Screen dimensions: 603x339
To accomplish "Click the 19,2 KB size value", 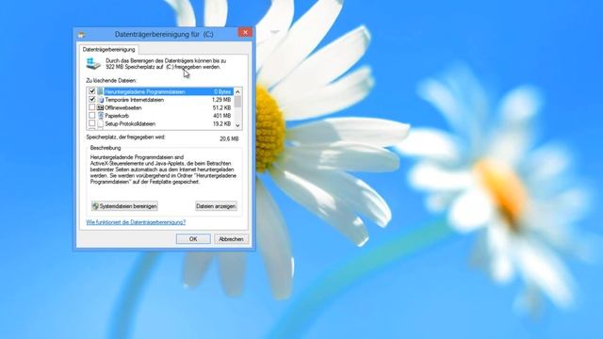I will (221, 123).
